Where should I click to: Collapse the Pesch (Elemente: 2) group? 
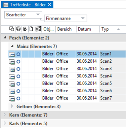pyautogui.click(x=5, y=38)
